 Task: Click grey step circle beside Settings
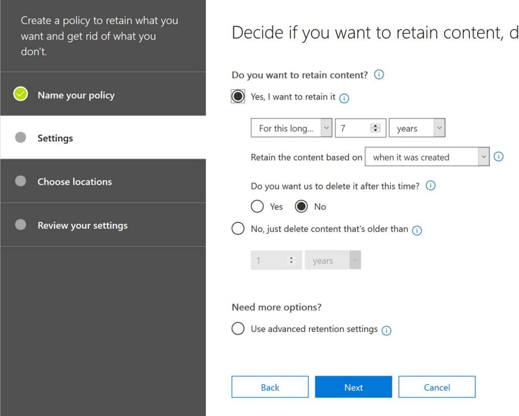point(20,137)
